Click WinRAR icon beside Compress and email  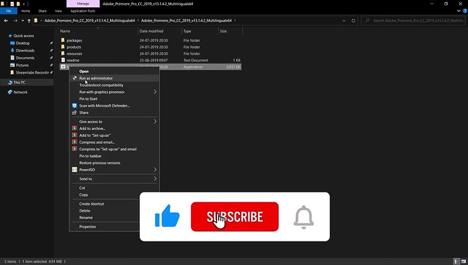point(75,142)
